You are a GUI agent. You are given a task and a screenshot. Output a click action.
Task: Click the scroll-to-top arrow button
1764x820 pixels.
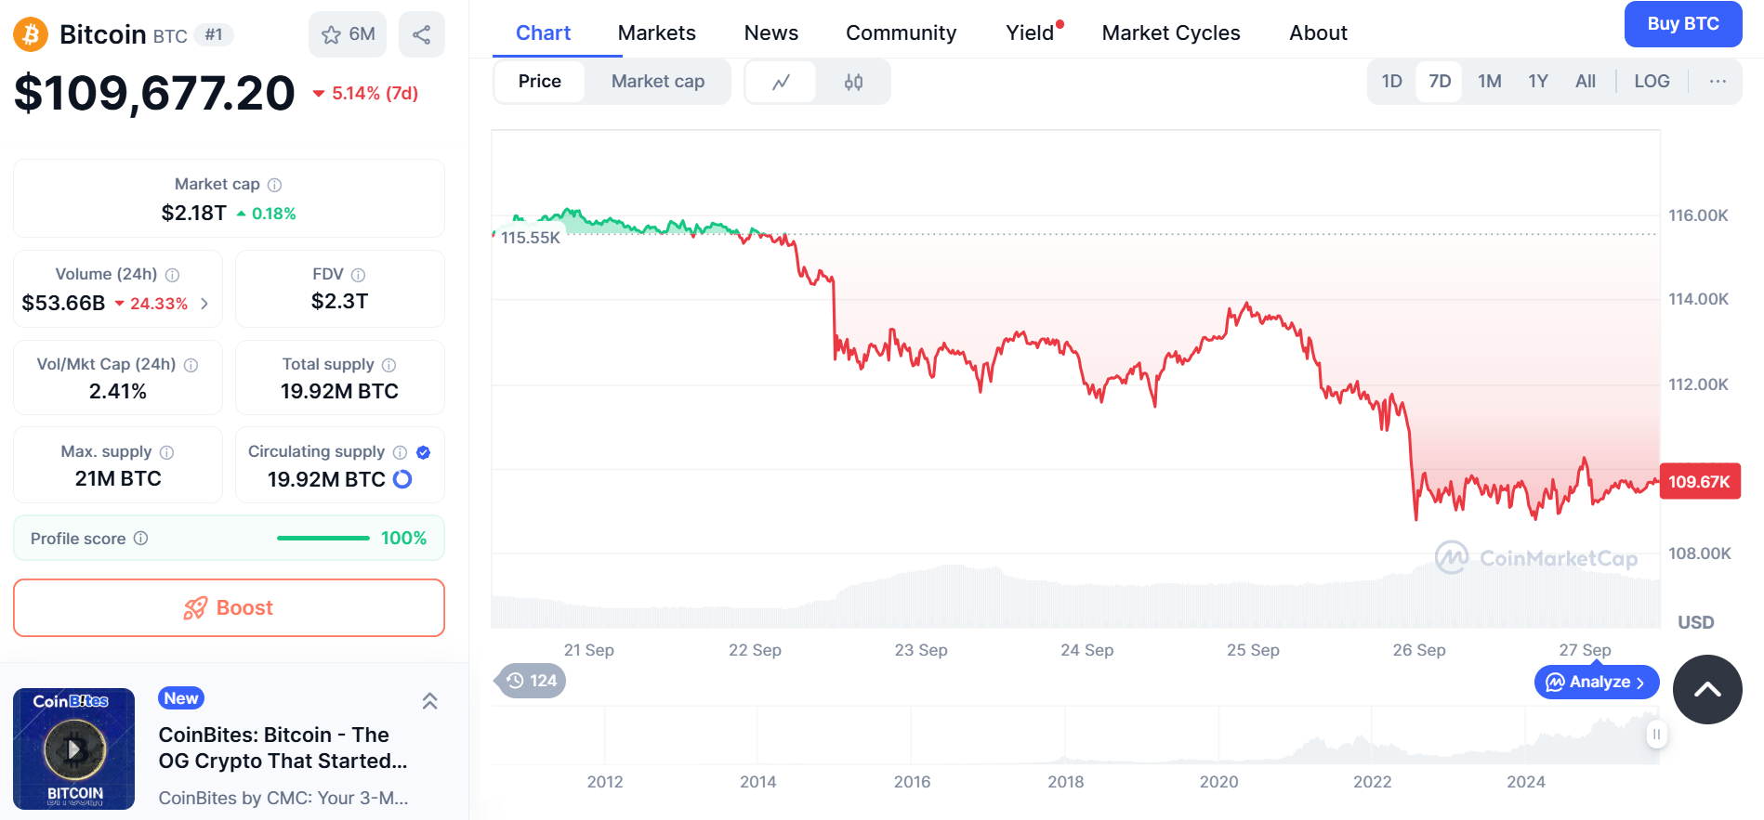coord(1706,689)
